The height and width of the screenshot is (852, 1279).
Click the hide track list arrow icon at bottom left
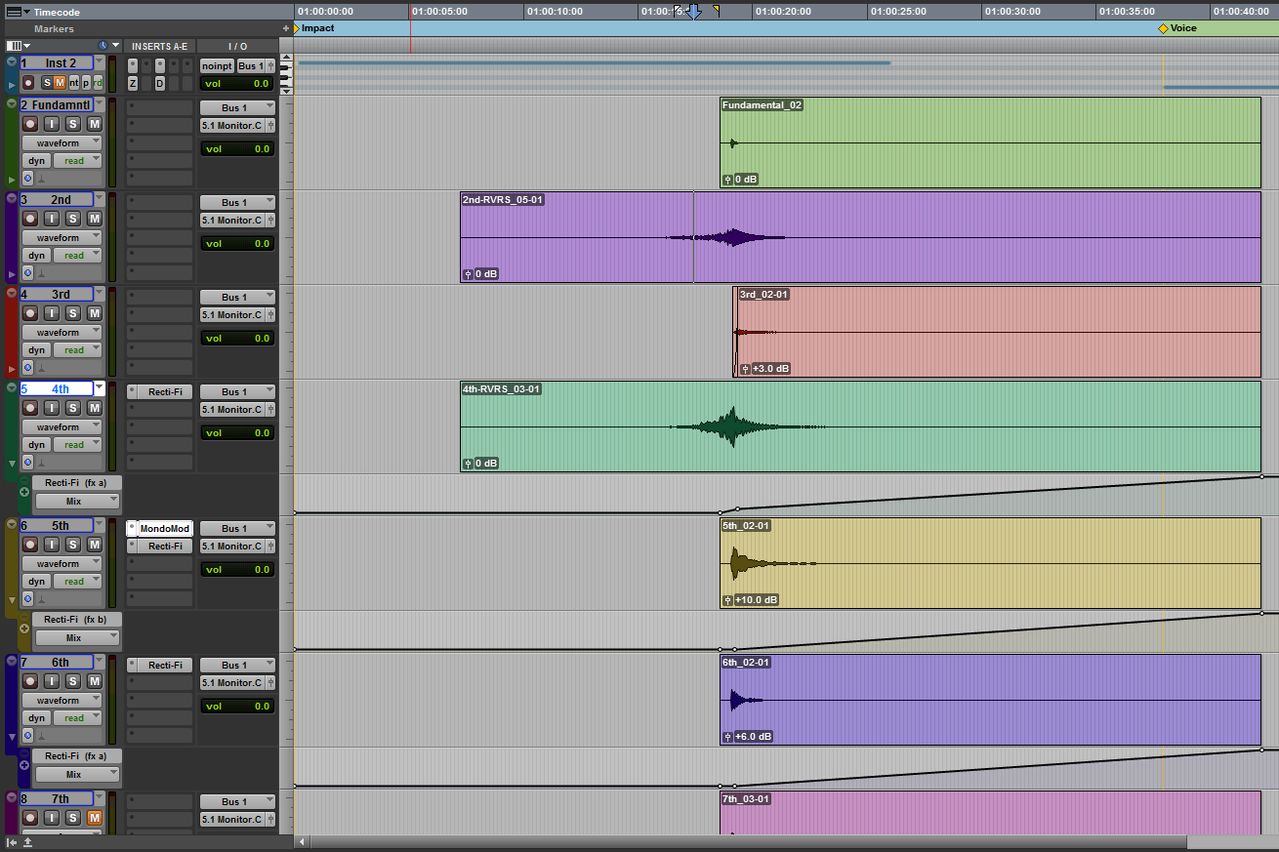click(11, 841)
